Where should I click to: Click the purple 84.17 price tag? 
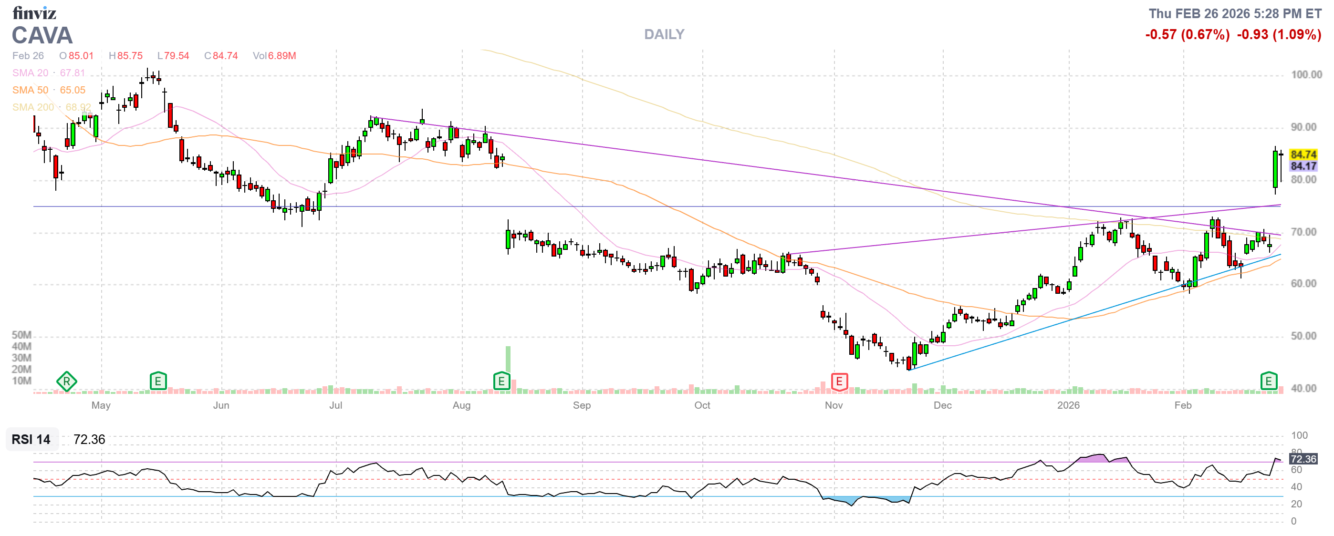pos(1303,166)
